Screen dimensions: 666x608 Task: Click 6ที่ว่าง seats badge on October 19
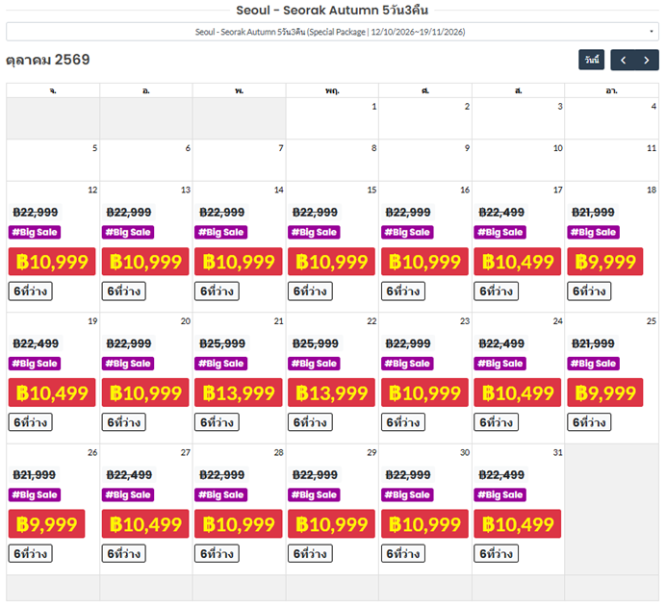click(x=31, y=422)
